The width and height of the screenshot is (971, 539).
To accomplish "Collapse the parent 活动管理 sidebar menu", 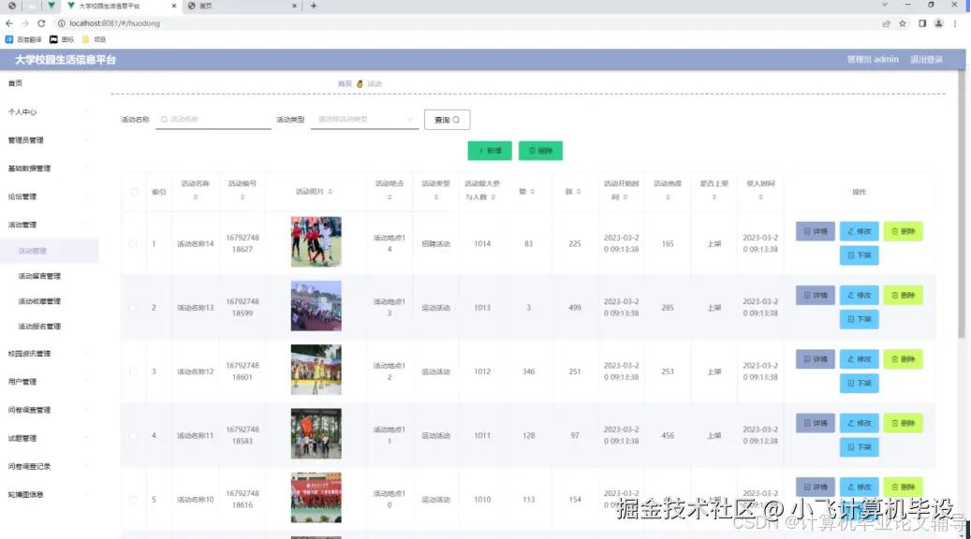I will 49,225.
